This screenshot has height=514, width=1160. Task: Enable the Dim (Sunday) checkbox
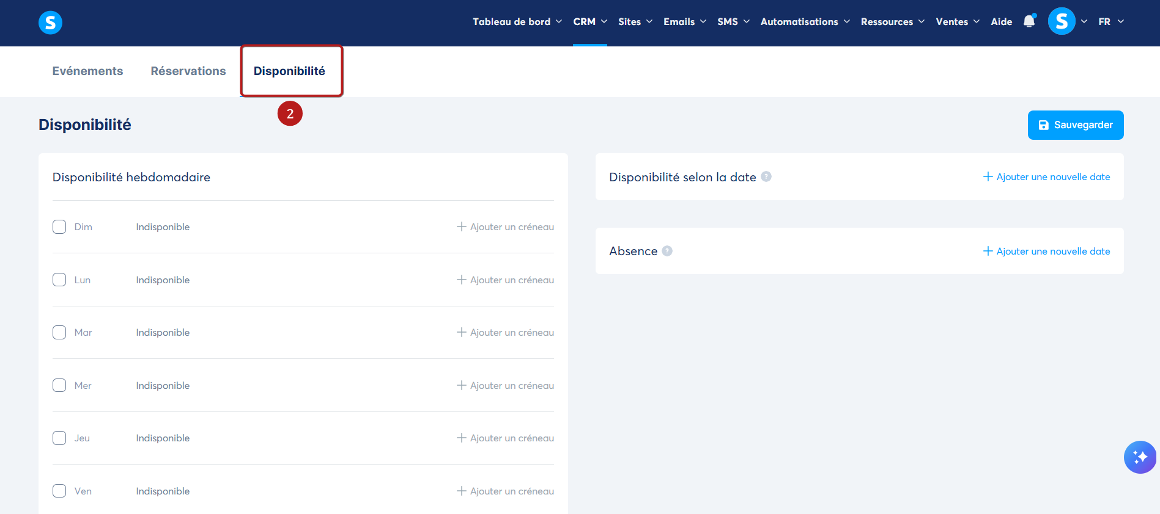59,227
